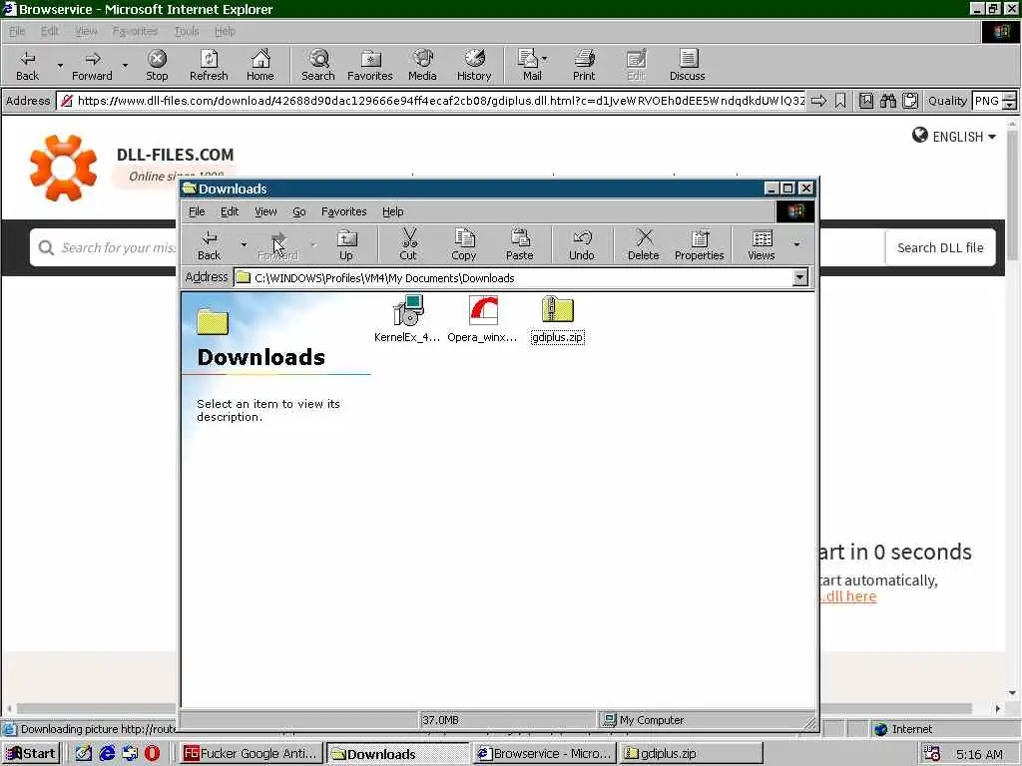Print the page in Internet Explorer
The width and height of the screenshot is (1022, 766).
(584, 65)
